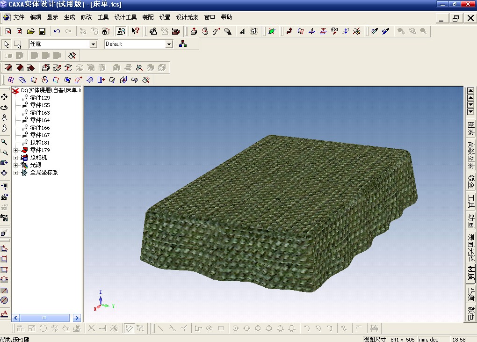
Task: Expand the 全局坐标系 tree node
Action: tap(15, 173)
